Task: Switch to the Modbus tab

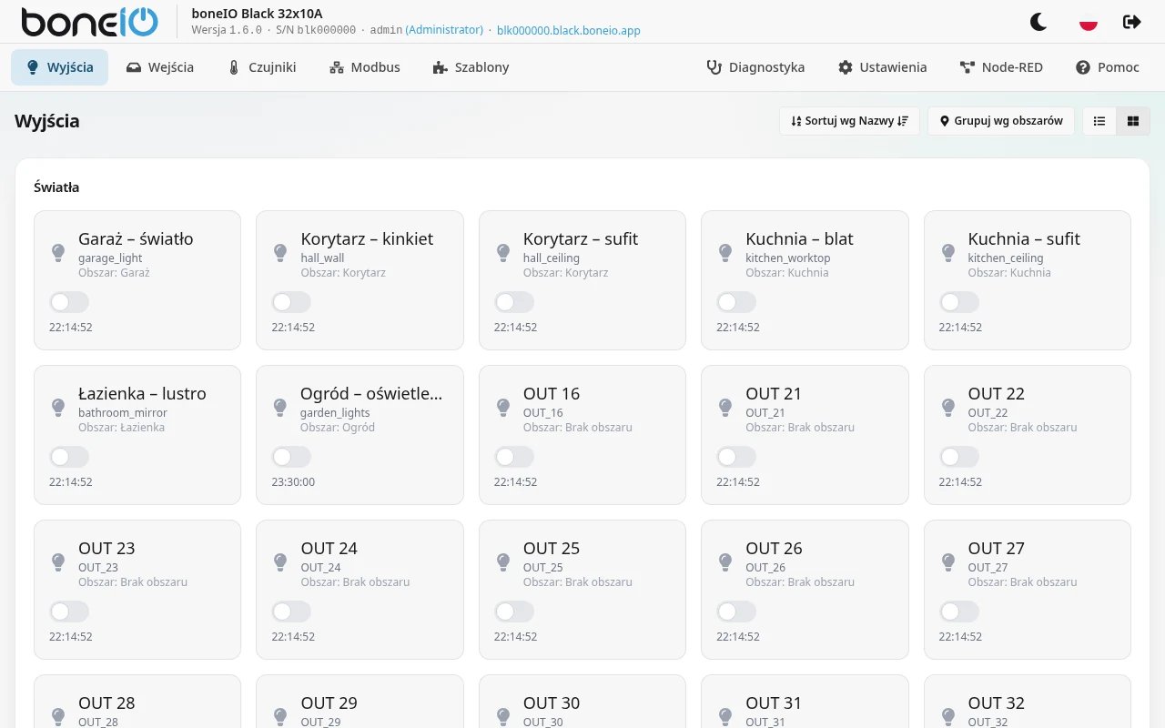Action: click(x=364, y=67)
